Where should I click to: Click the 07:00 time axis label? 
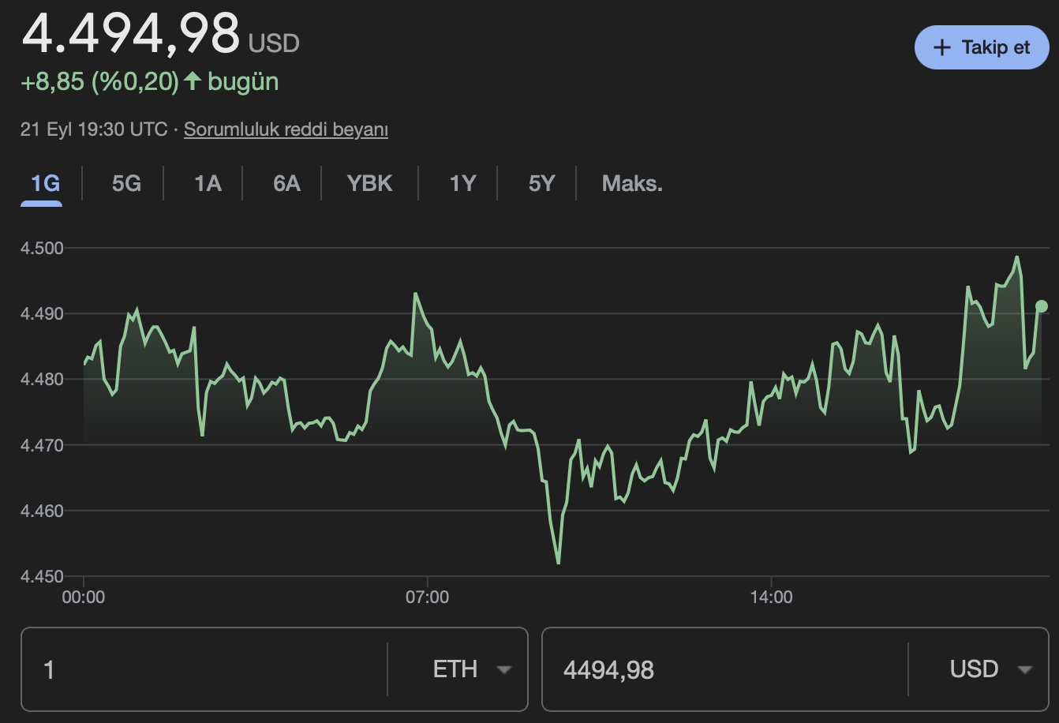pos(428,598)
